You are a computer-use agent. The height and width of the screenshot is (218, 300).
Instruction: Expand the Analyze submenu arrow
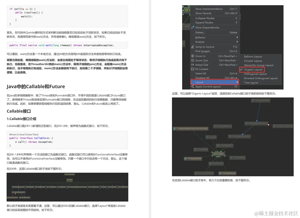(237, 42)
